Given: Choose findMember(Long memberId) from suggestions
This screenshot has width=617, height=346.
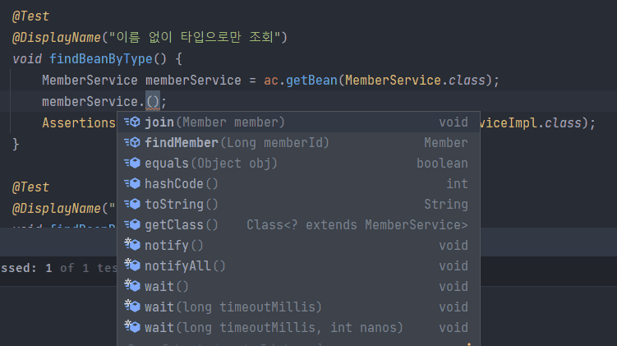Looking at the screenshot, I should coord(237,143).
